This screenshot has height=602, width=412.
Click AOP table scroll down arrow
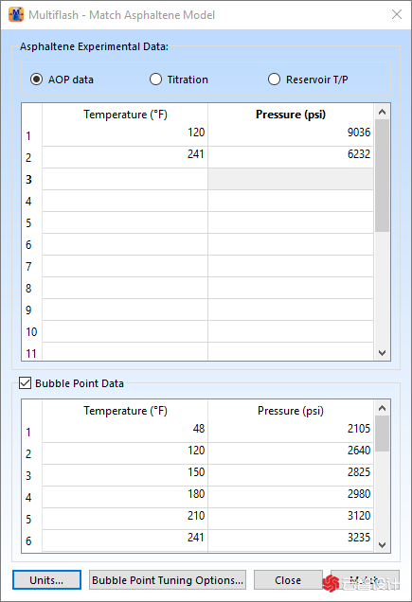[382, 353]
